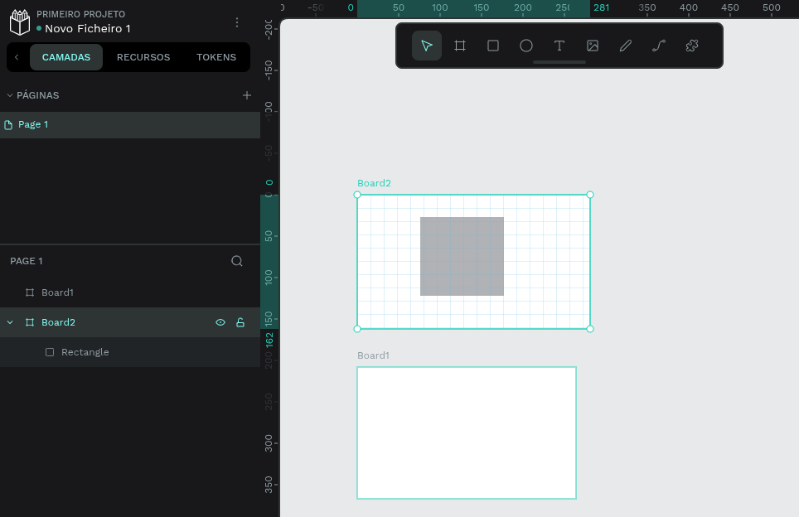Image resolution: width=799 pixels, height=517 pixels.
Task: Click the Rectangle layer shape icon
Action: 50,352
